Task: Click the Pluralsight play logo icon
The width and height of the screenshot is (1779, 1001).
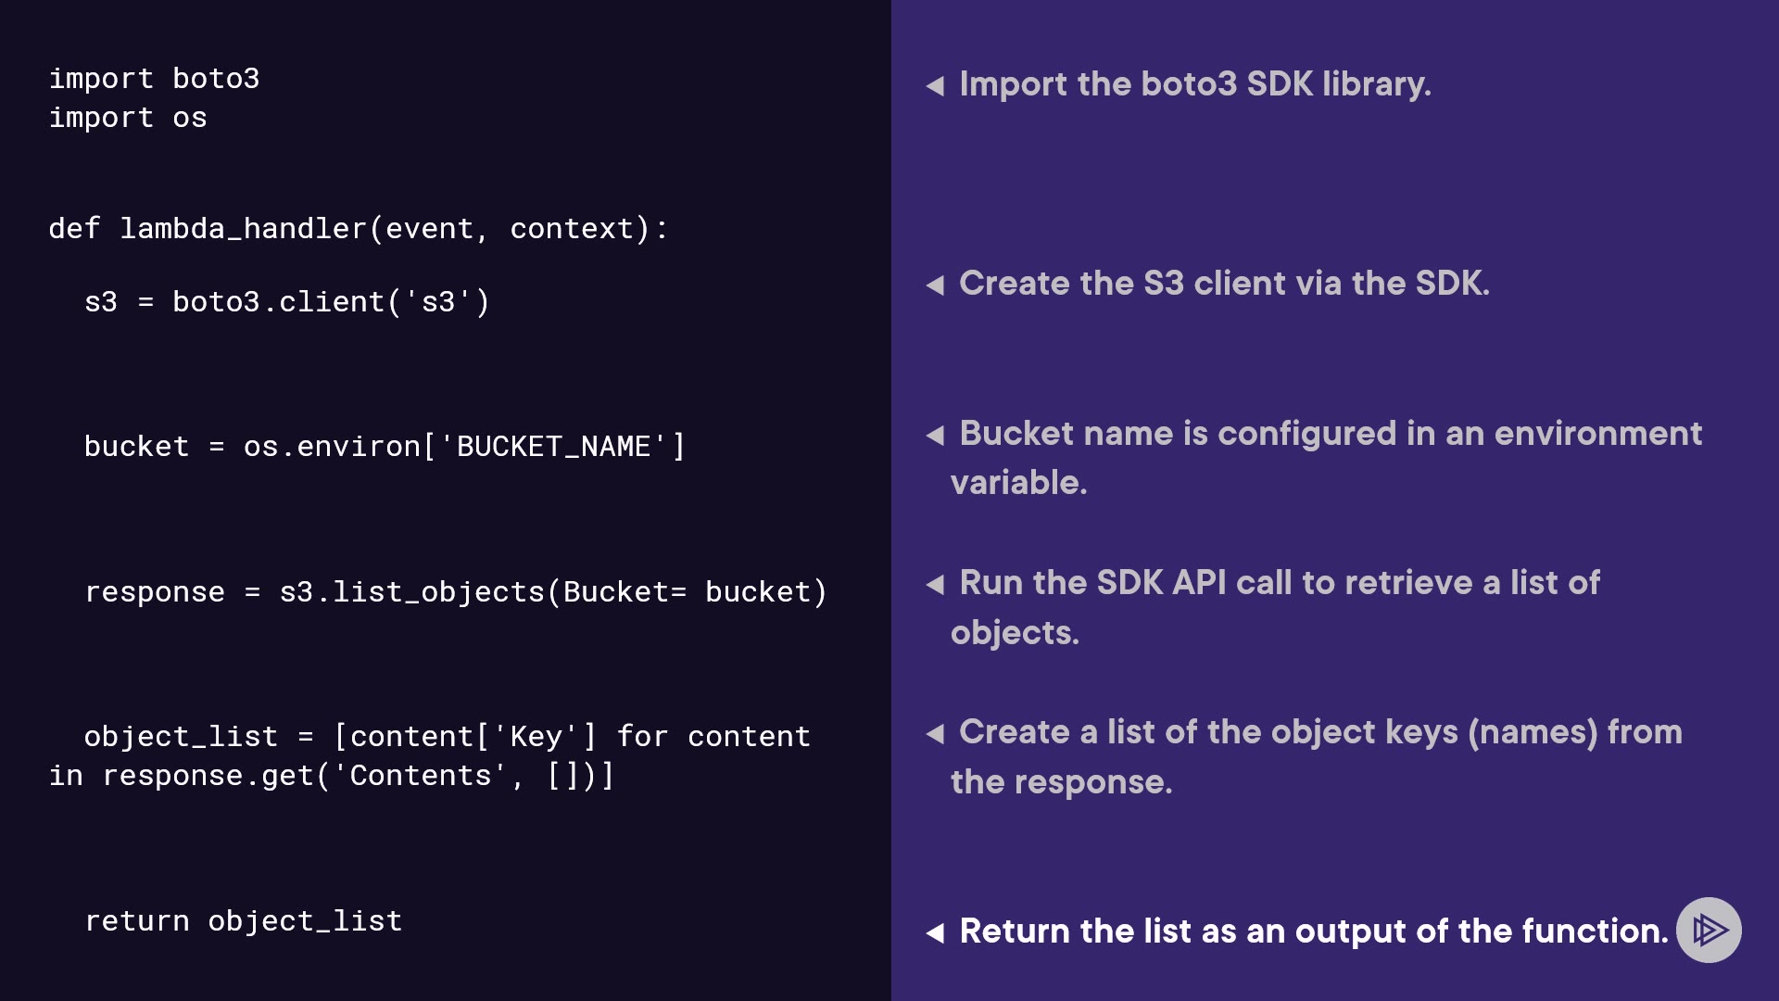Action: tap(1709, 930)
